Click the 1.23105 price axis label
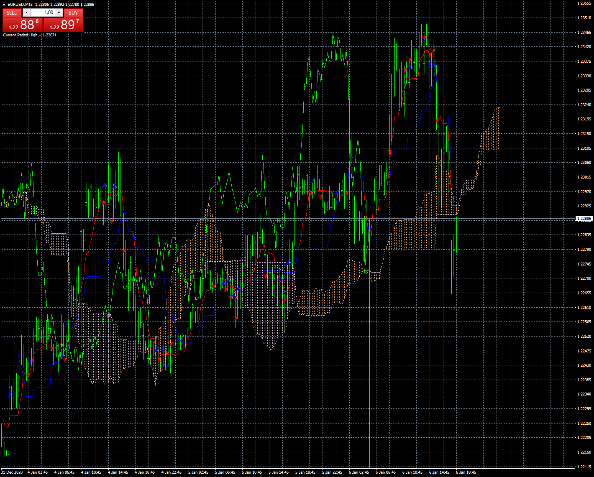Viewport: 594px width, 477px height. (x=584, y=148)
